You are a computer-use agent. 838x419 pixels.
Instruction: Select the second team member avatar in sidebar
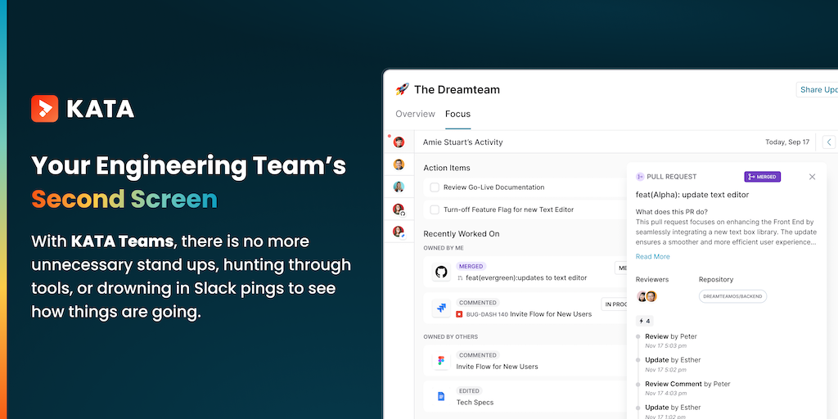pyautogui.click(x=399, y=164)
